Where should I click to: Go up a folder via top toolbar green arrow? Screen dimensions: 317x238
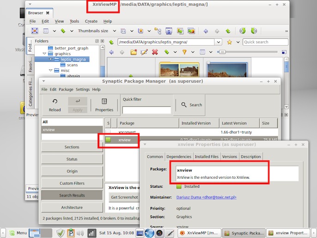(228, 31)
